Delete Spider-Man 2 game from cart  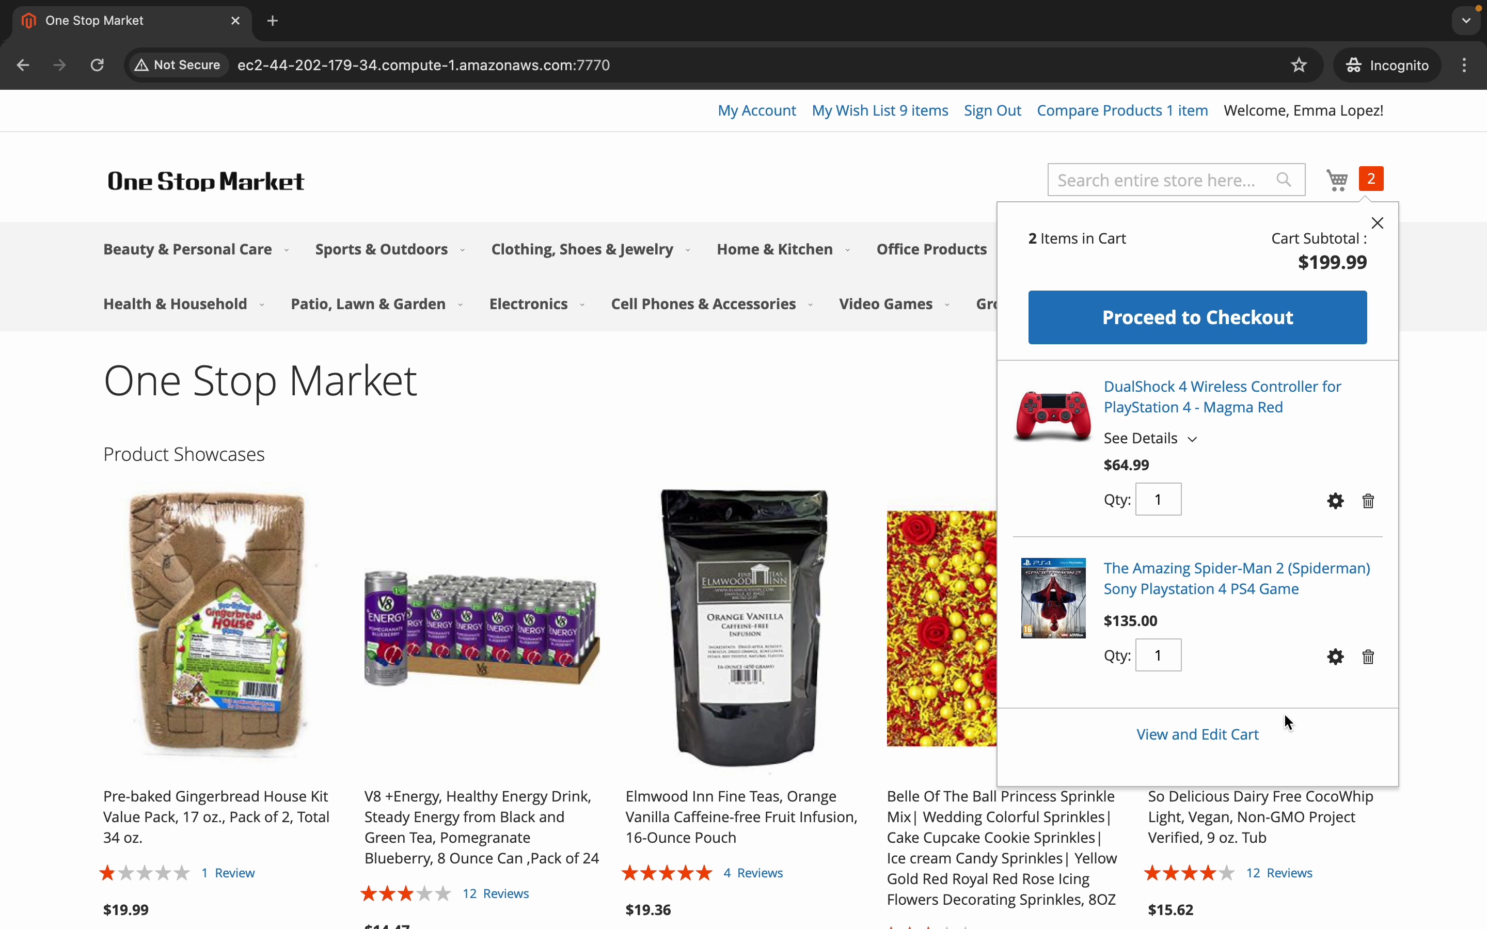click(x=1368, y=658)
